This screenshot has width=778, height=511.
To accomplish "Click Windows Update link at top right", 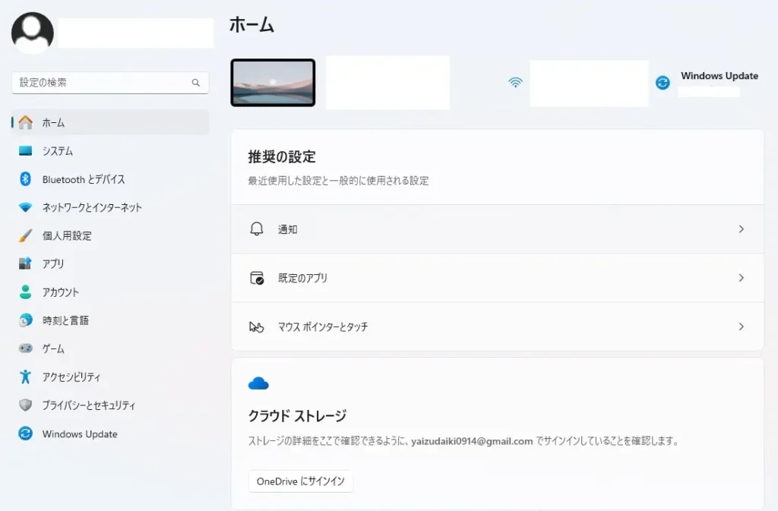I will [x=719, y=76].
